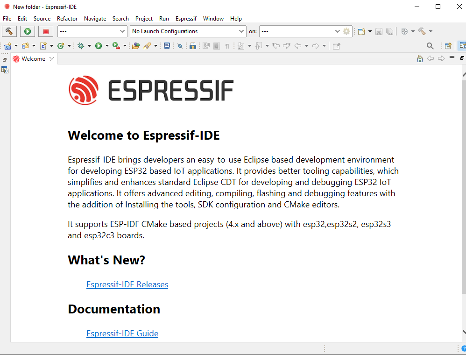Viewport: 466px width, 355px height.
Task: Open the Espressif-IDE Releases link
Action: click(x=127, y=284)
